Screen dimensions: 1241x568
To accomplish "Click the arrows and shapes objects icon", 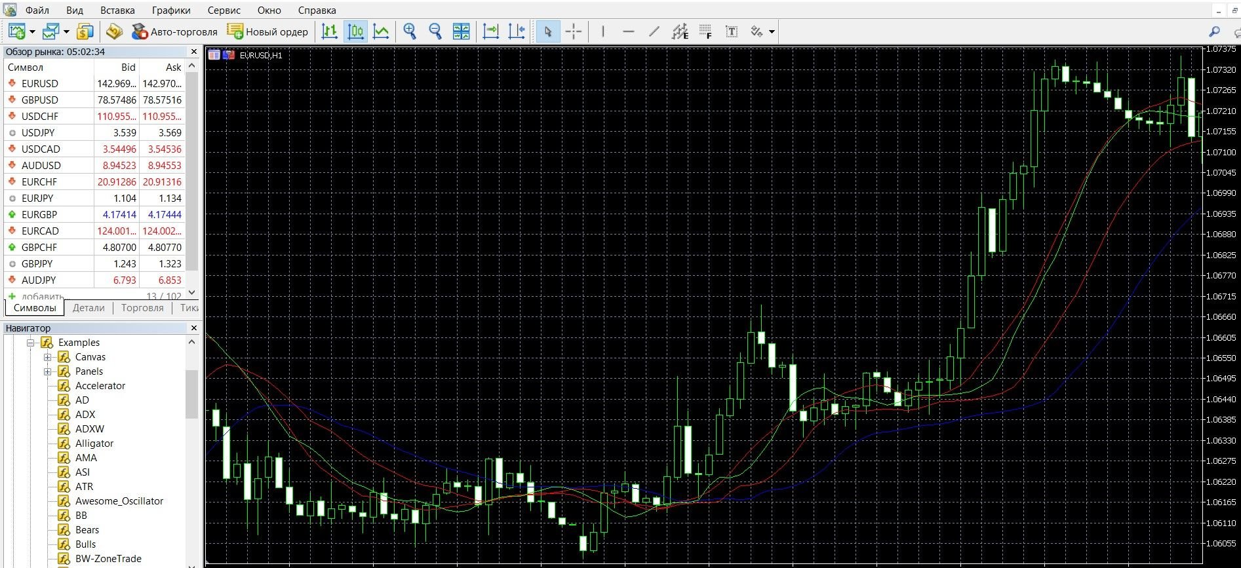I will click(757, 31).
